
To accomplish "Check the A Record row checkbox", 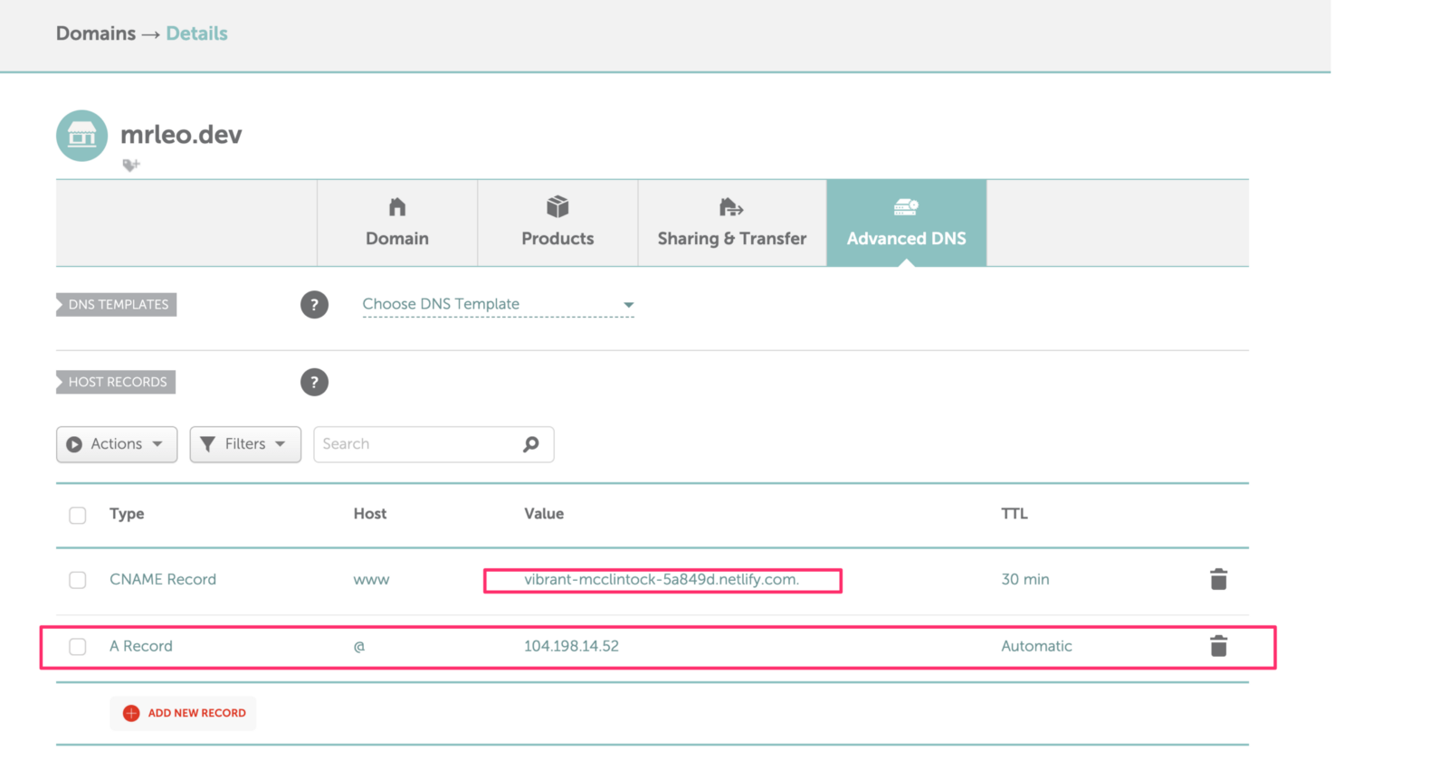I will click(78, 647).
